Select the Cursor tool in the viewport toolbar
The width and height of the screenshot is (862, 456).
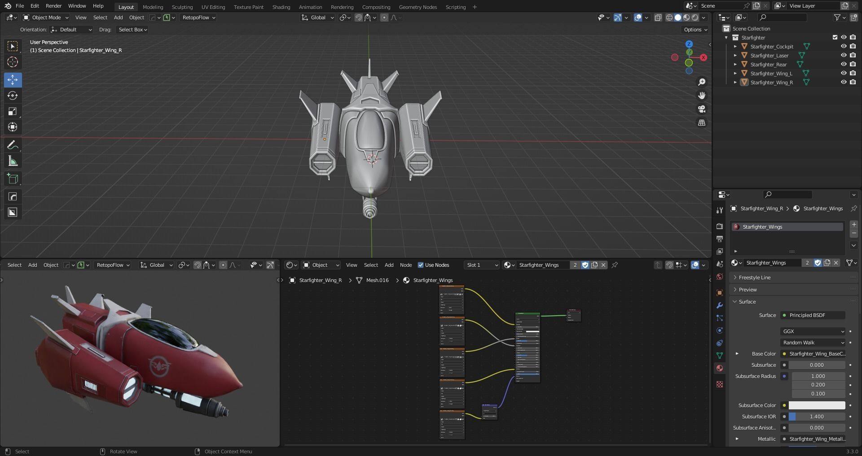pos(13,62)
